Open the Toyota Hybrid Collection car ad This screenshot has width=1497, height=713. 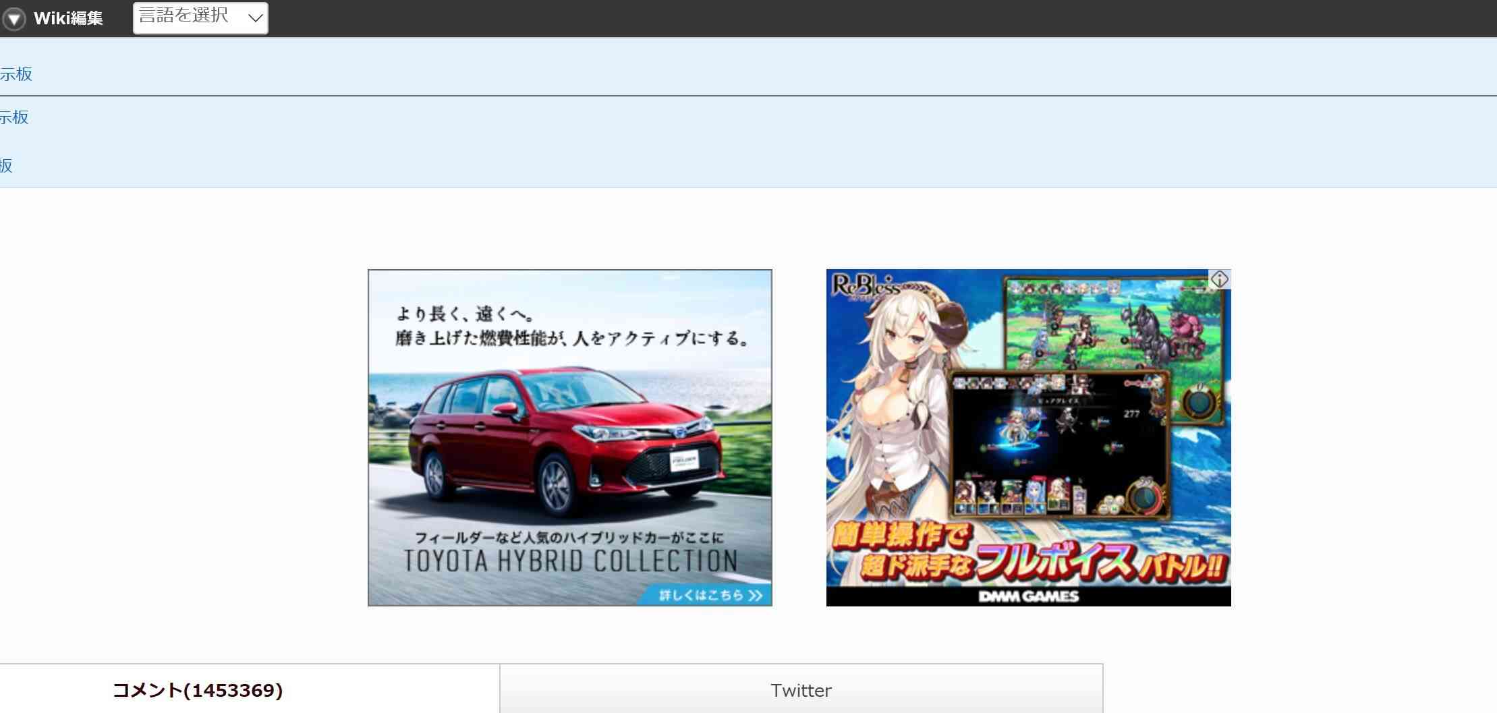[x=569, y=438]
